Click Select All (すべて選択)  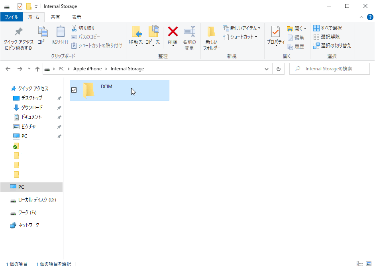pos(328,28)
